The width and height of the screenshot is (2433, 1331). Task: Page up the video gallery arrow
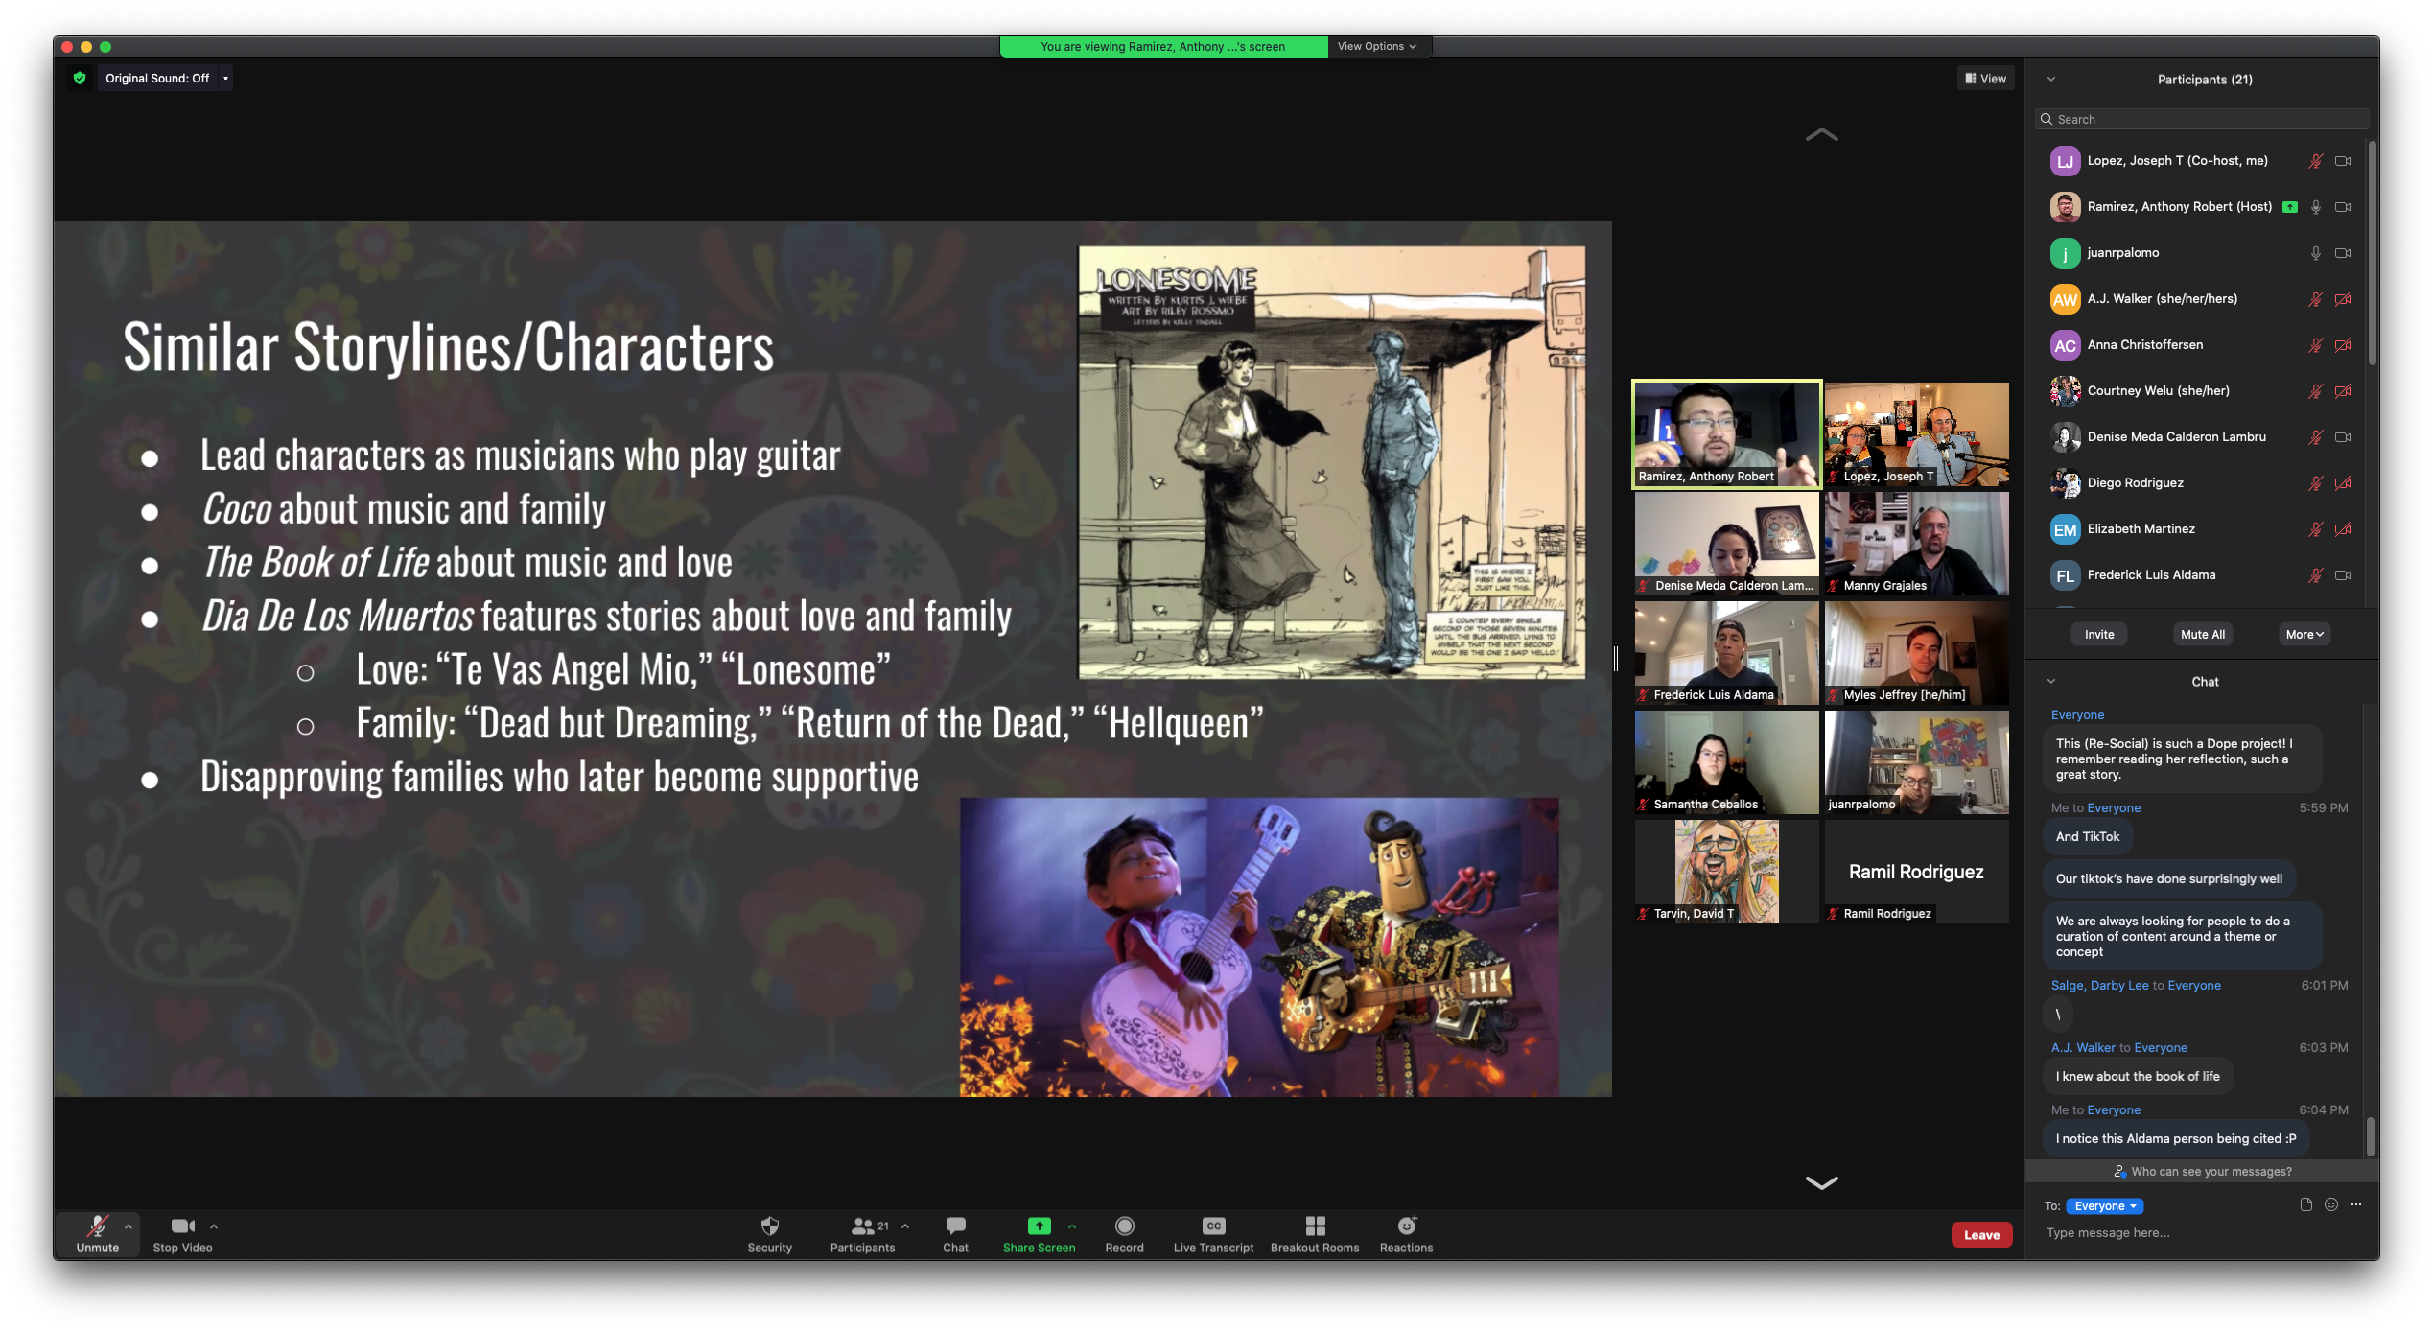click(x=1821, y=135)
